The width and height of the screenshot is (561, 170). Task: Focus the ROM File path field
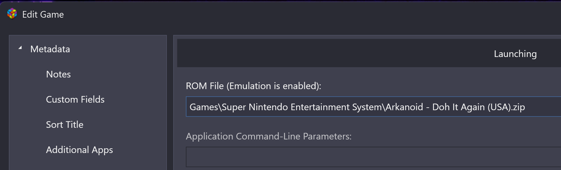[x=373, y=107]
